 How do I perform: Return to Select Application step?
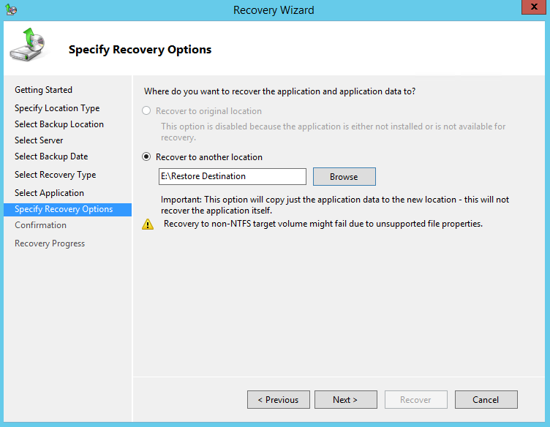coord(49,193)
